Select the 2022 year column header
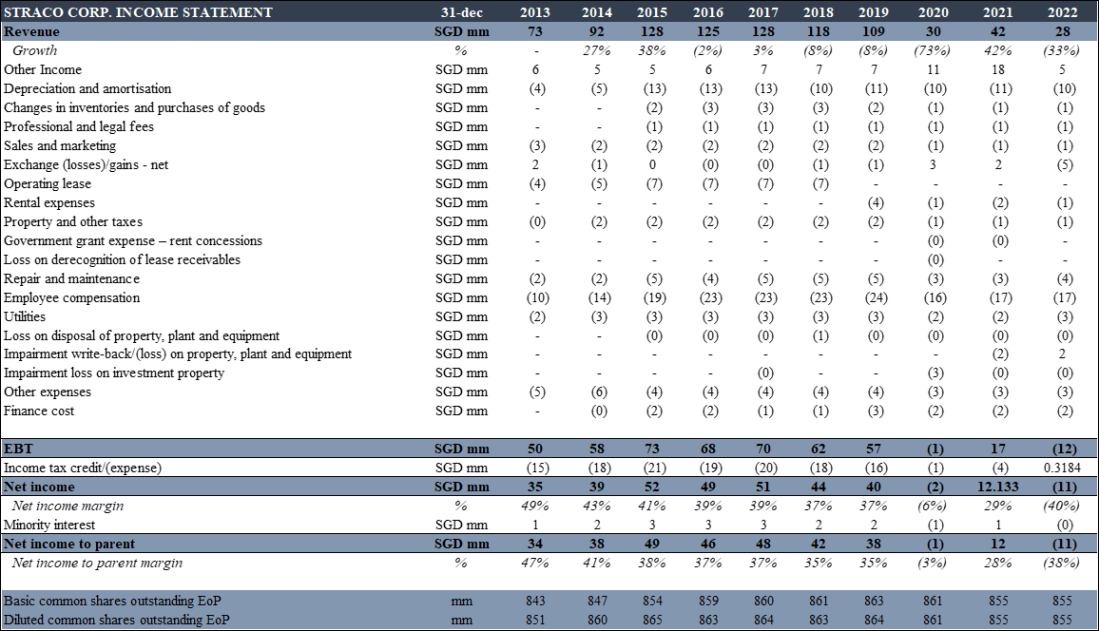This screenshot has width=1099, height=631. coord(1063,12)
